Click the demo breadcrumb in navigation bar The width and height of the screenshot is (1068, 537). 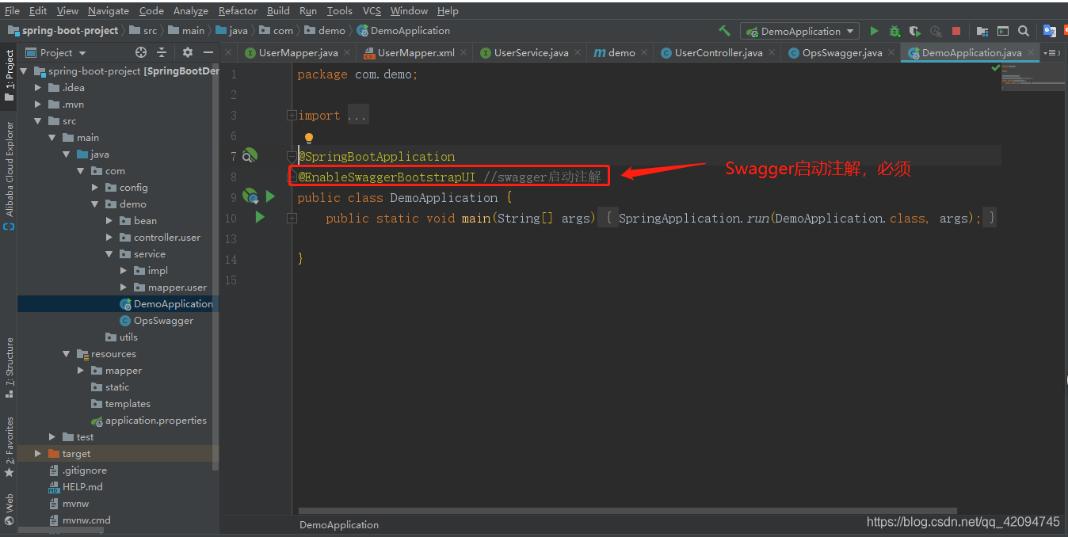[x=325, y=31]
